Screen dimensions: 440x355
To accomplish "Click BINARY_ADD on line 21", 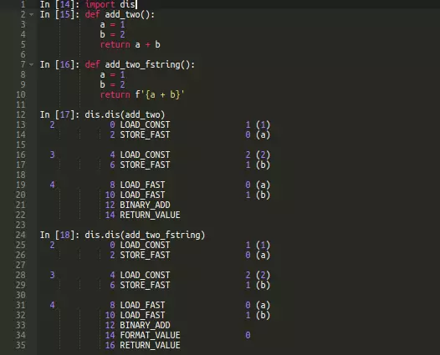I will coord(145,205).
